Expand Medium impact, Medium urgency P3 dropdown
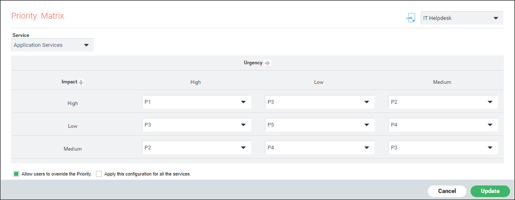This screenshot has height=200, width=515. pos(443,147)
